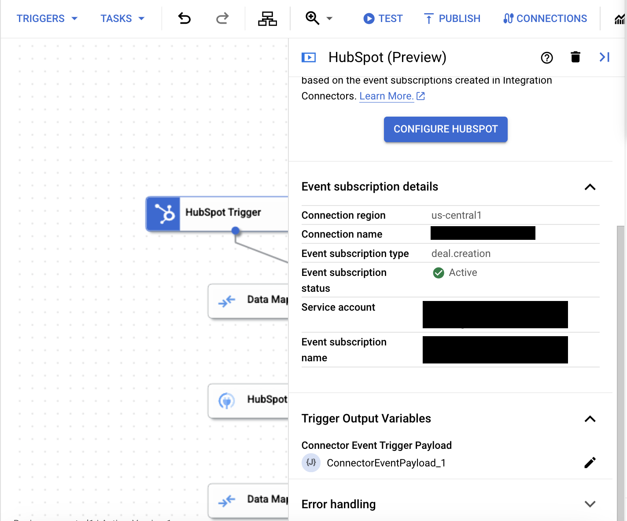Collapse the Event subscription details section
The height and width of the screenshot is (521, 627).
click(x=590, y=187)
